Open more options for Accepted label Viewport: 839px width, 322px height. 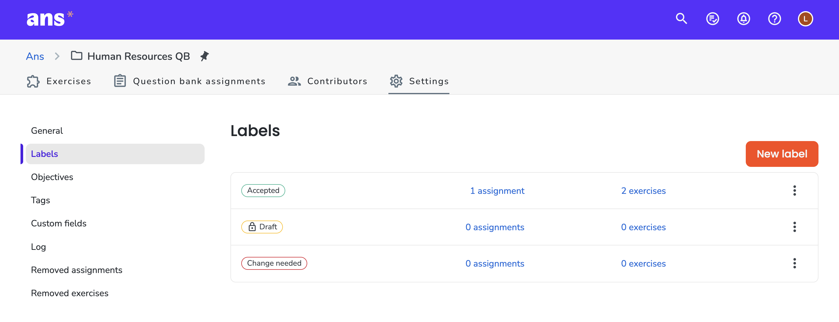coord(794,190)
